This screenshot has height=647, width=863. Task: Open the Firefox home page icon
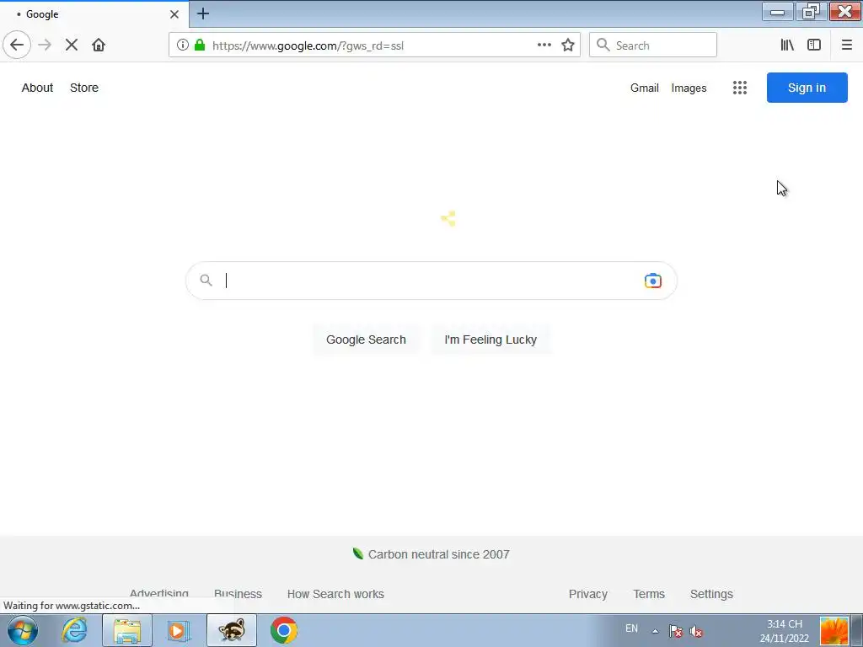coord(99,45)
